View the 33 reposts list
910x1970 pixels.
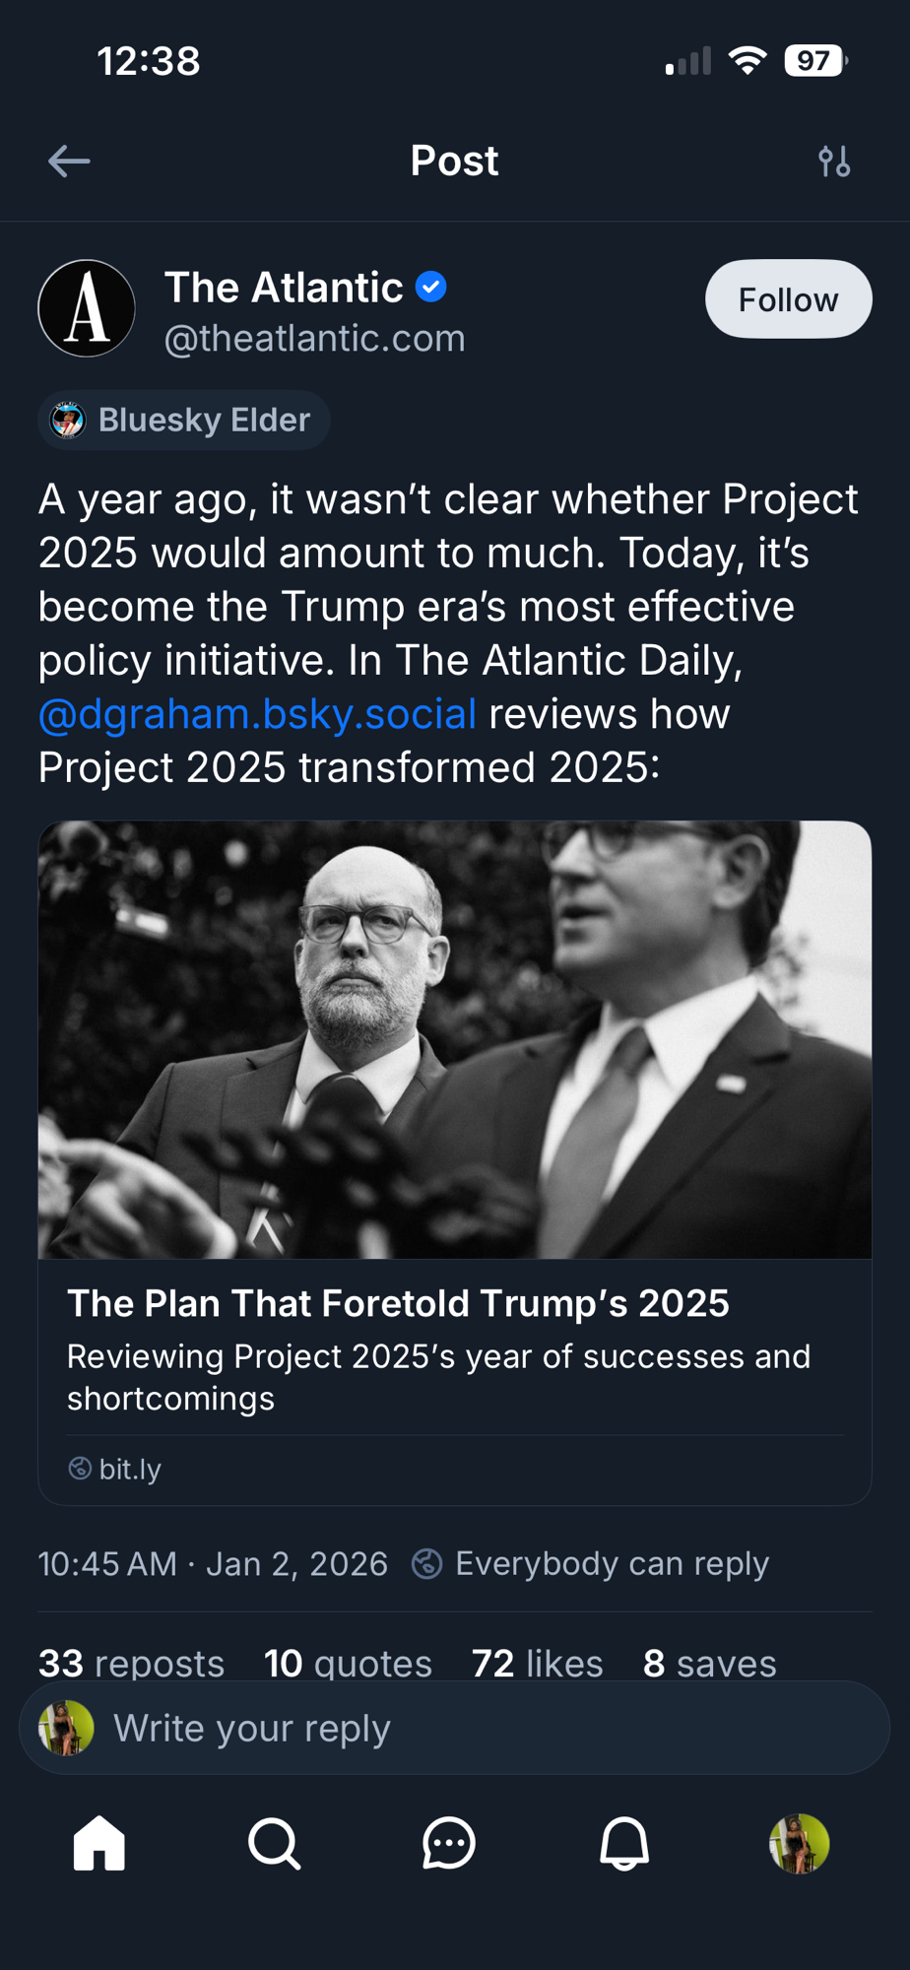coord(131,1664)
